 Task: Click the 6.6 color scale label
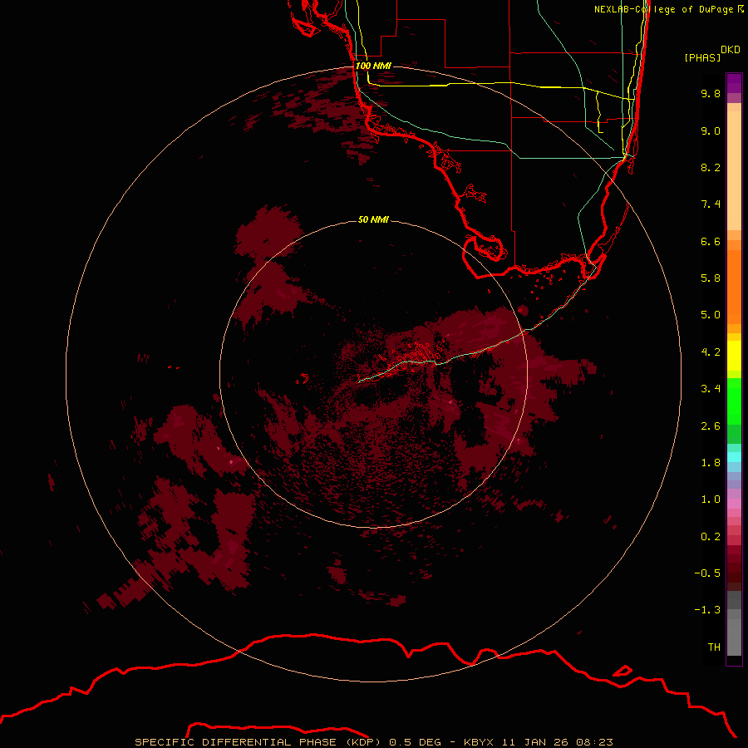pos(711,241)
